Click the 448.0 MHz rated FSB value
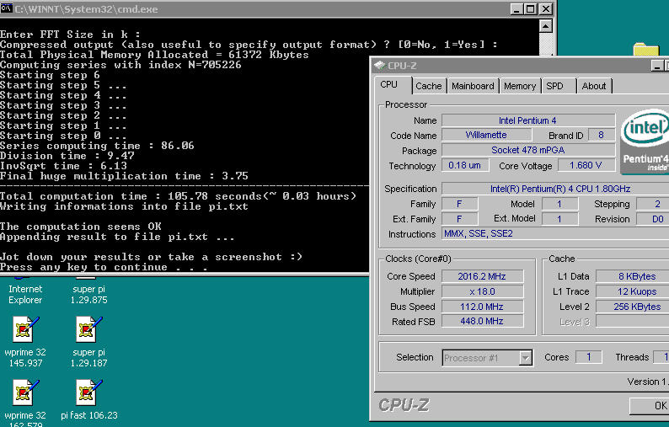This screenshot has height=427, width=669. (482, 321)
